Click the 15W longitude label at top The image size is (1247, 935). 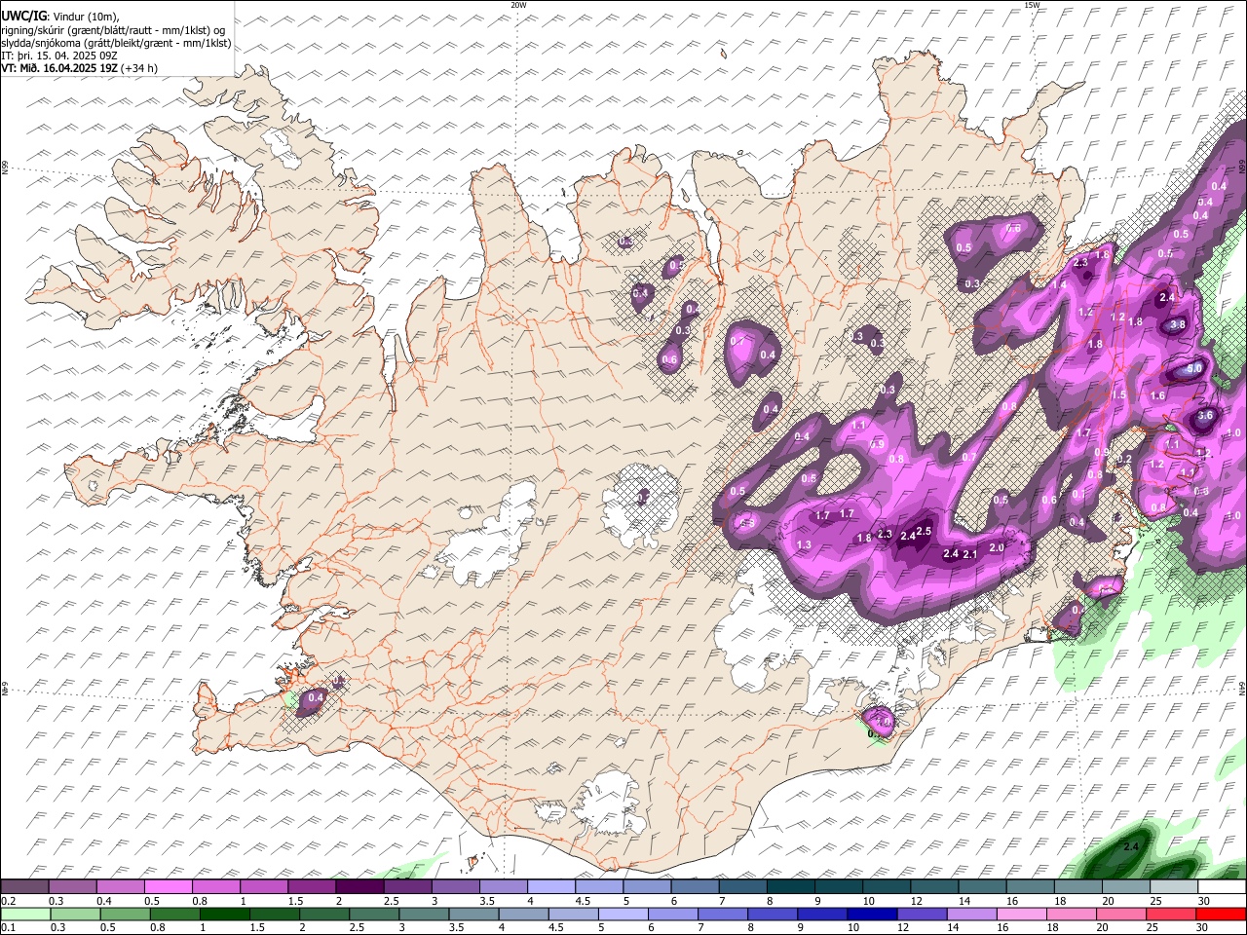[x=1032, y=5]
